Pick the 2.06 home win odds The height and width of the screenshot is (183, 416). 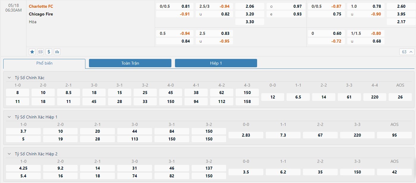click(250, 6)
